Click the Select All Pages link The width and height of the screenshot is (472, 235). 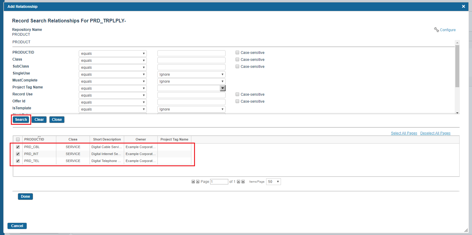[x=404, y=133]
